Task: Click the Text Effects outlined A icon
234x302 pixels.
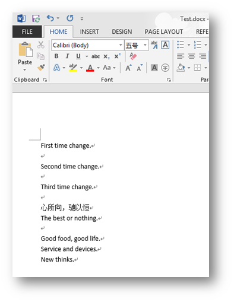Action: coord(57,68)
